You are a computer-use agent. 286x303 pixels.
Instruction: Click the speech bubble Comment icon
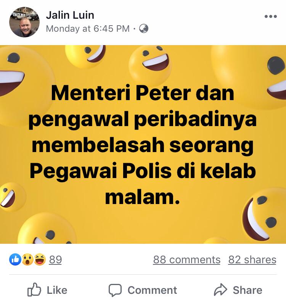(115, 290)
